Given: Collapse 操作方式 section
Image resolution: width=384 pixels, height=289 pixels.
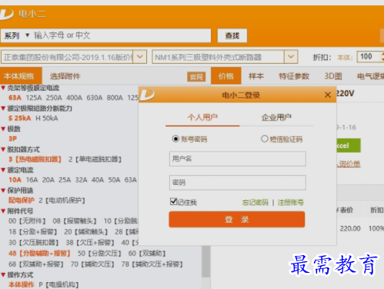Looking at the screenshot, I should pos(3,275).
